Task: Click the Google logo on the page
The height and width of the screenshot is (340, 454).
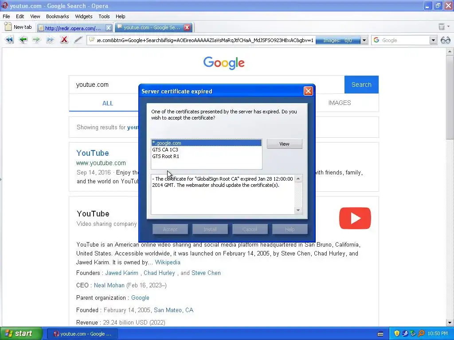Action: point(224,63)
